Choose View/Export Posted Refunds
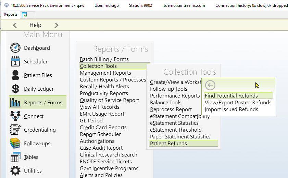Screen dimensions: 288x178 pos(238,102)
